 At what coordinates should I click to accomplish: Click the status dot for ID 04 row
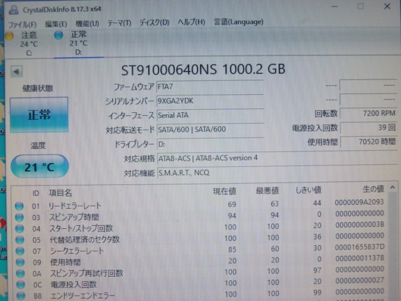[19, 228]
